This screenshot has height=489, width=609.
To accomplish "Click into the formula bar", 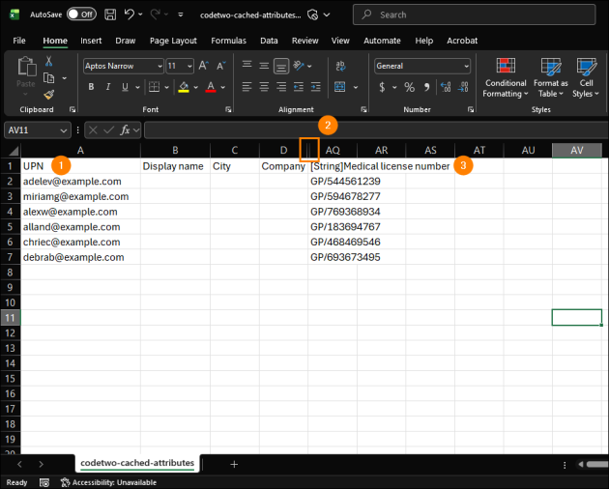I will pos(376,130).
